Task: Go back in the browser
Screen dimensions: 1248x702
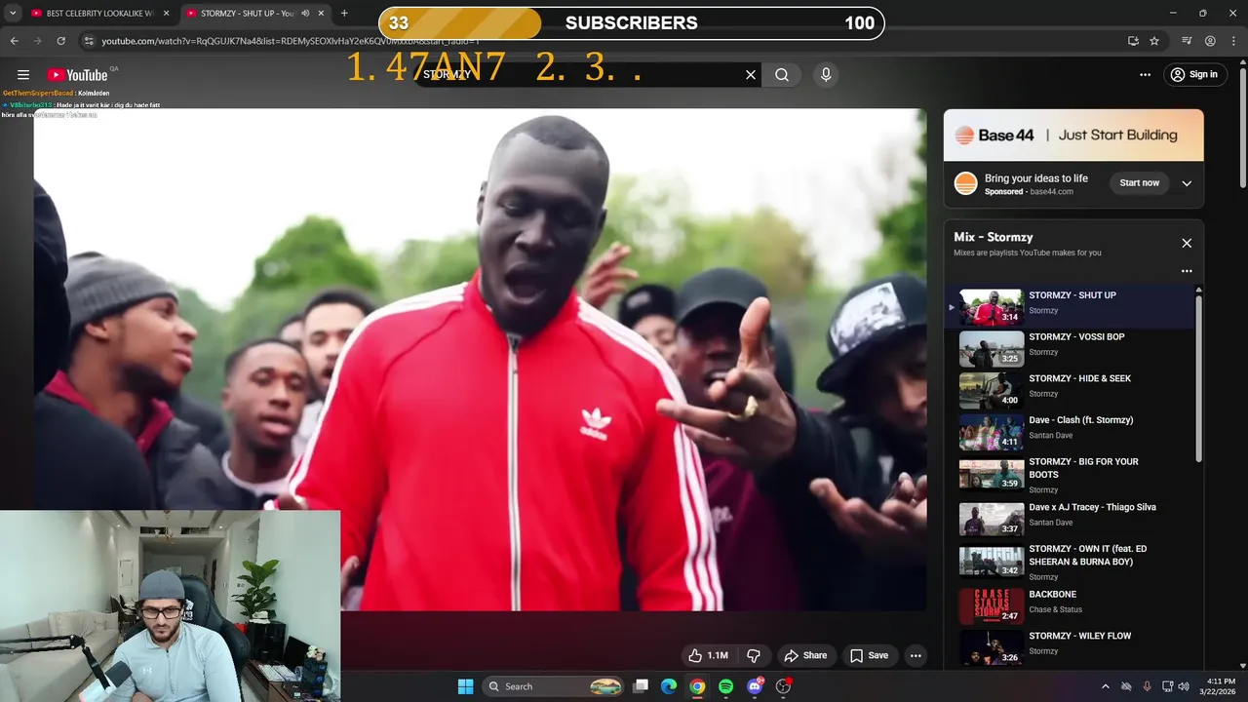Action: tap(14, 41)
